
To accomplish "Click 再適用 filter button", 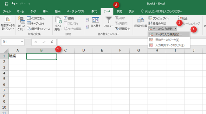I will click(x=121, y=24).
